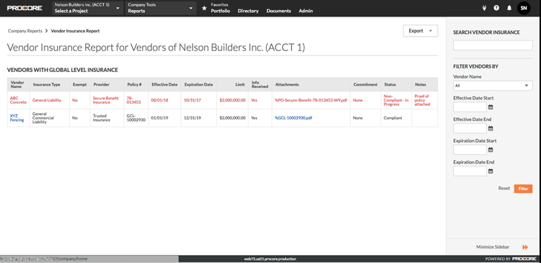The image size is (541, 263).
Task: Open Expiration Date End calendar icon
Action: pyautogui.click(x=491, y=171)
